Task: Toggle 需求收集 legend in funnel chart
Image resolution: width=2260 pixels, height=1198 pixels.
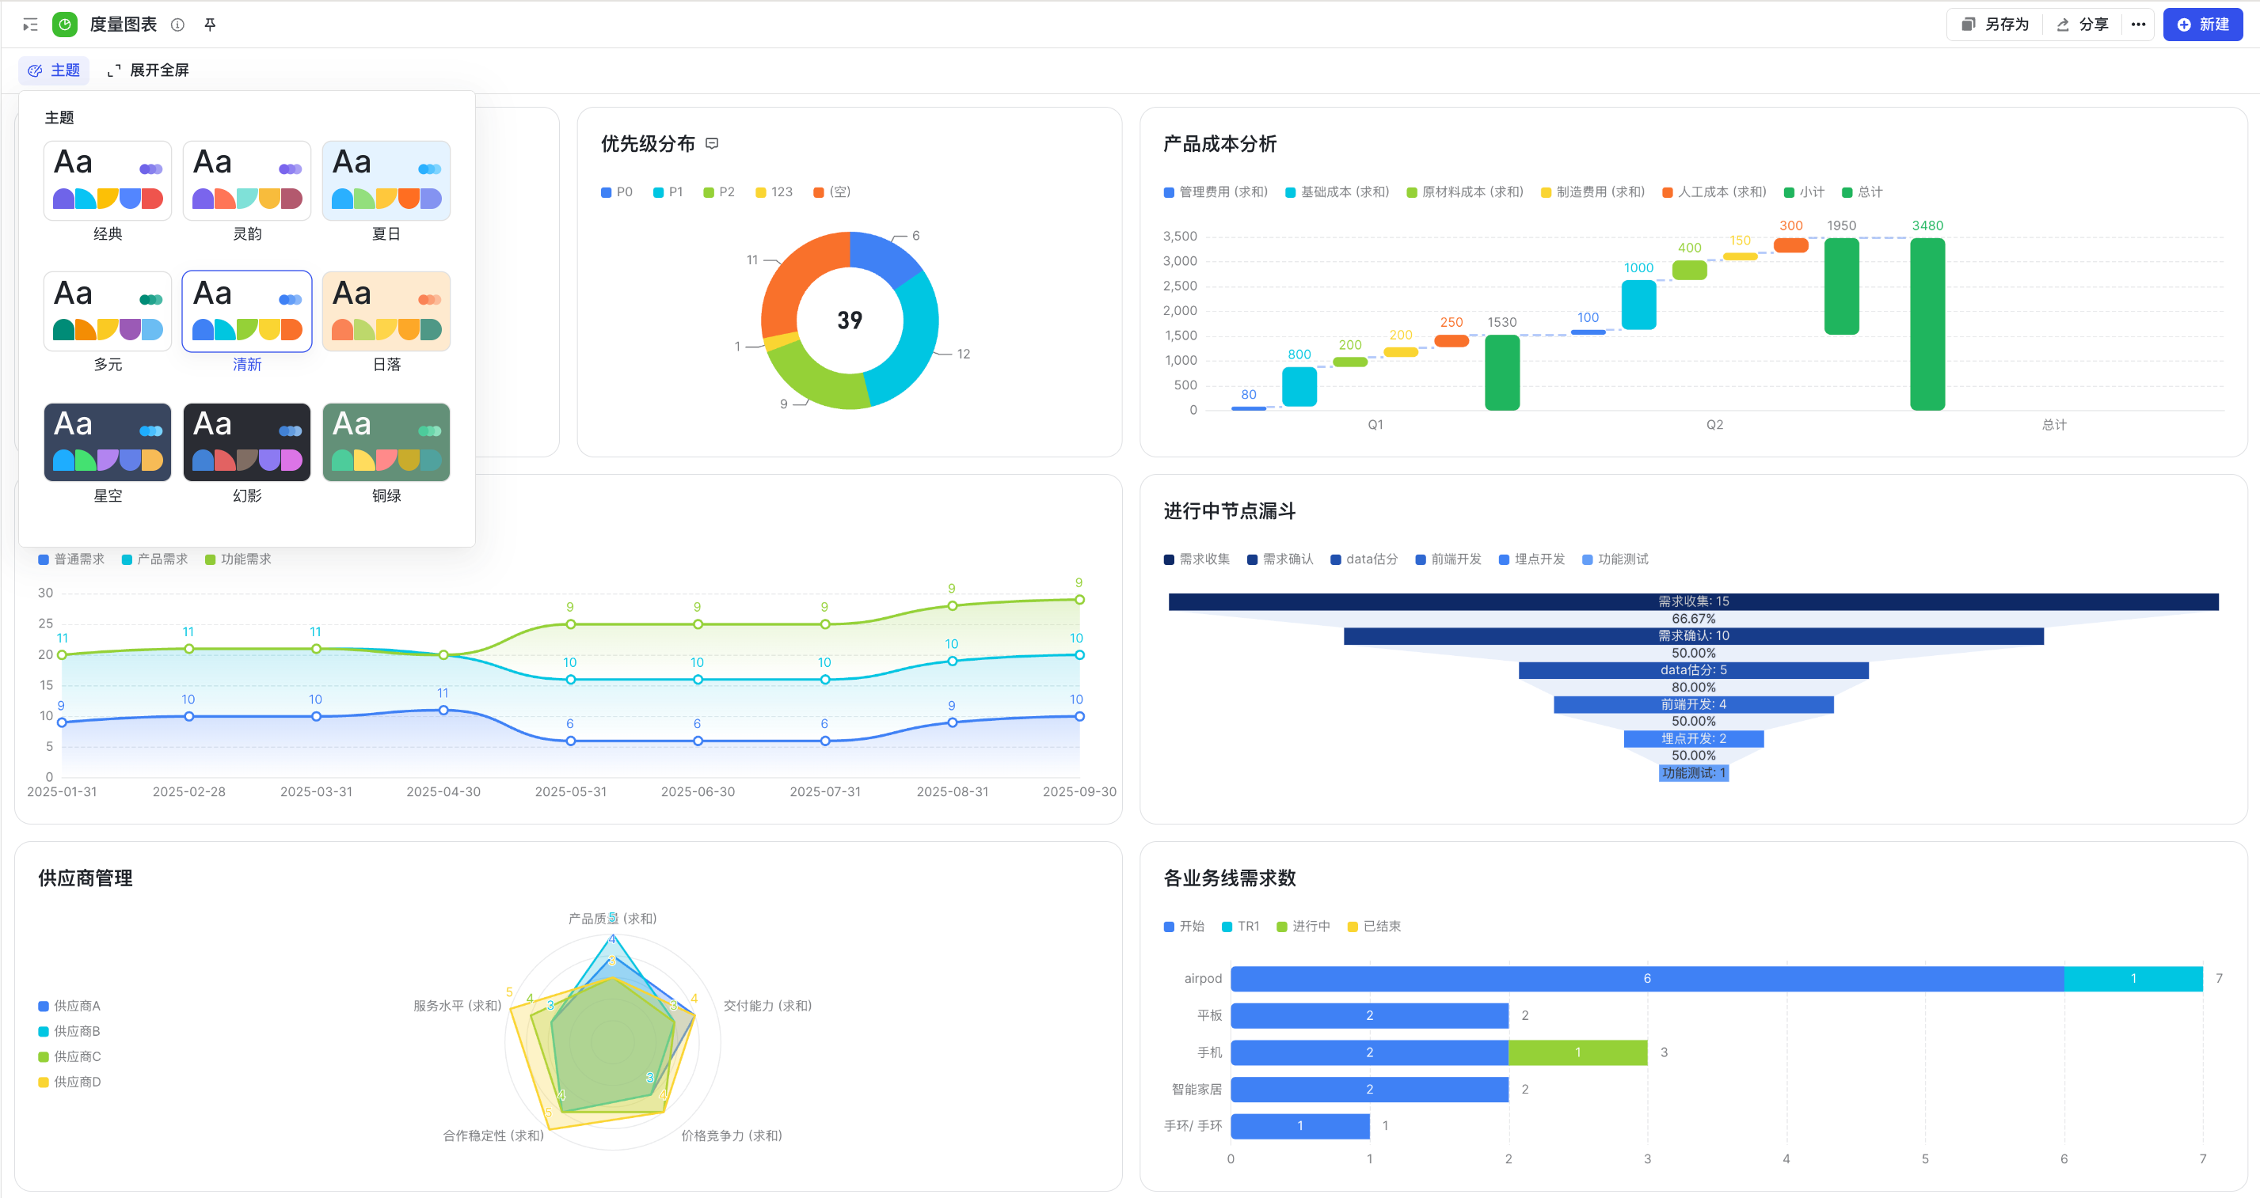Action: (1197, 559)
